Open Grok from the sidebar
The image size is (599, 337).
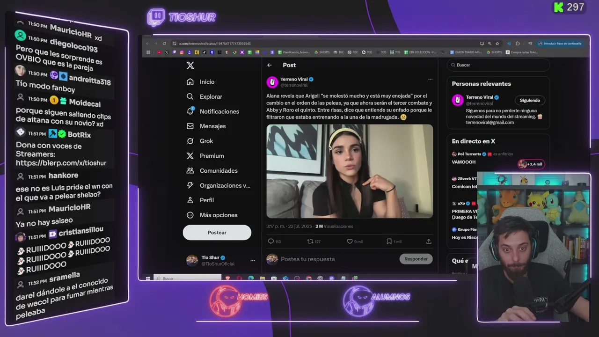(x=199, y=141)
